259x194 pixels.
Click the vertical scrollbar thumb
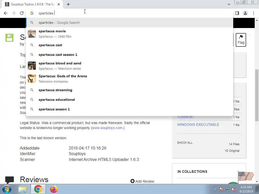tap(257, 95)
